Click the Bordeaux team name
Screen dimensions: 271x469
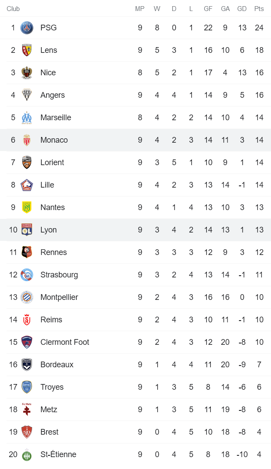57,365
